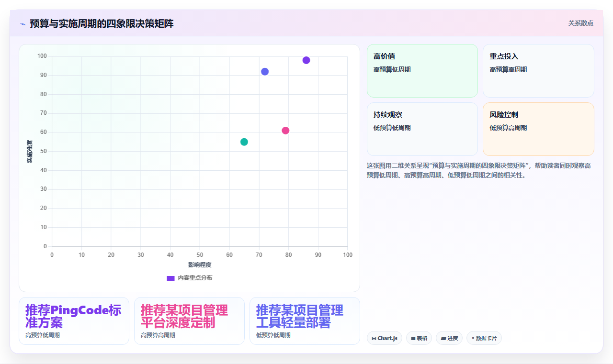Click the 高预算高周期 subtitle under 重点投入
613x364 pixels.
[x=508, y=70]
